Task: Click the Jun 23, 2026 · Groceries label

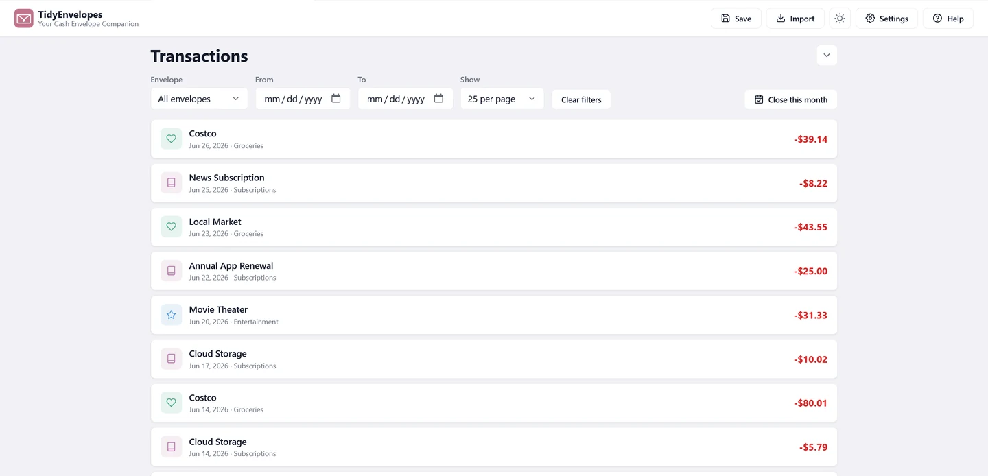Action: pyautogui.click(x=226, y=234)
